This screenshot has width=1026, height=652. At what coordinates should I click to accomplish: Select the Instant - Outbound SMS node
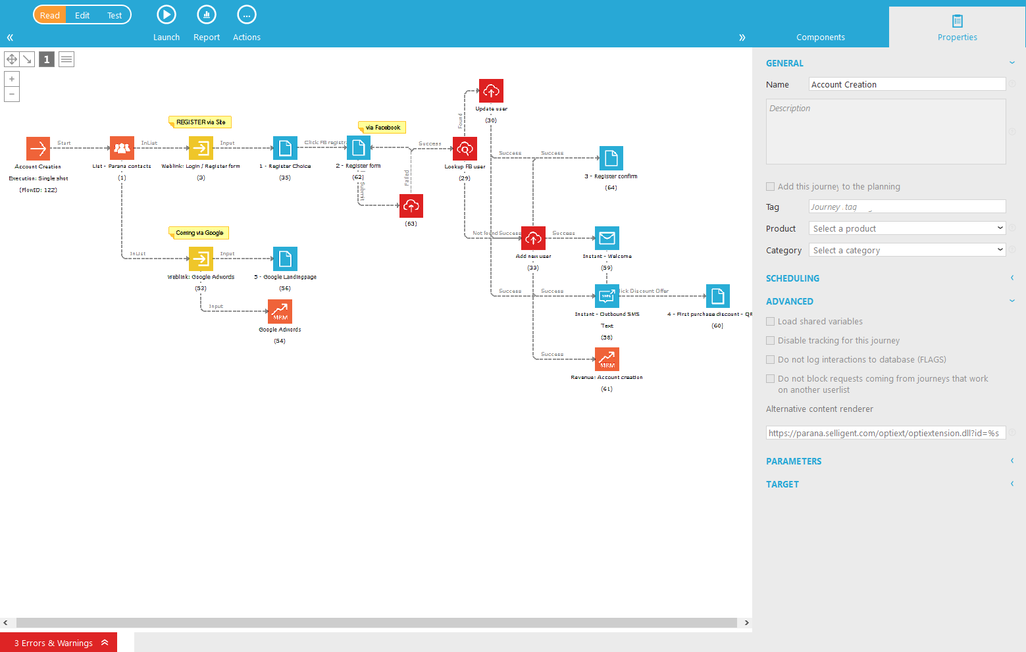pyautogui.click(x=607, y=296)
